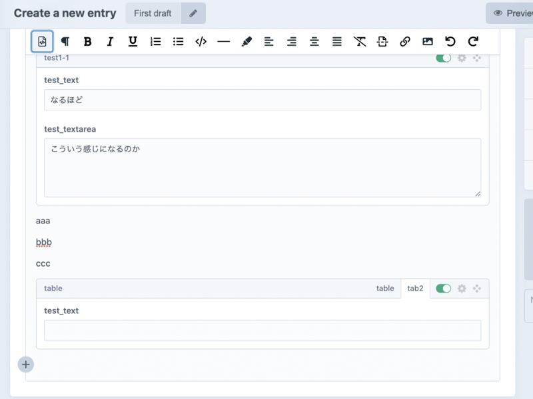Toggle the test1-1 block switch off
The height and width of the screenshot is (399, 533).
pos(443,58)
